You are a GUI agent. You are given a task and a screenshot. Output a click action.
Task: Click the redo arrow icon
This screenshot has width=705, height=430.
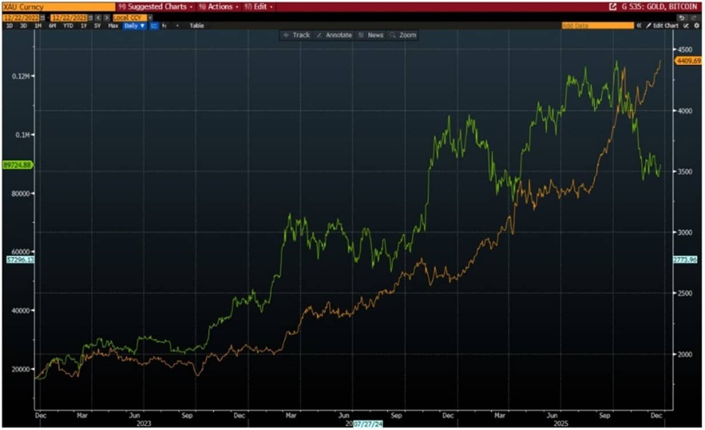click(x=693, y=18)
